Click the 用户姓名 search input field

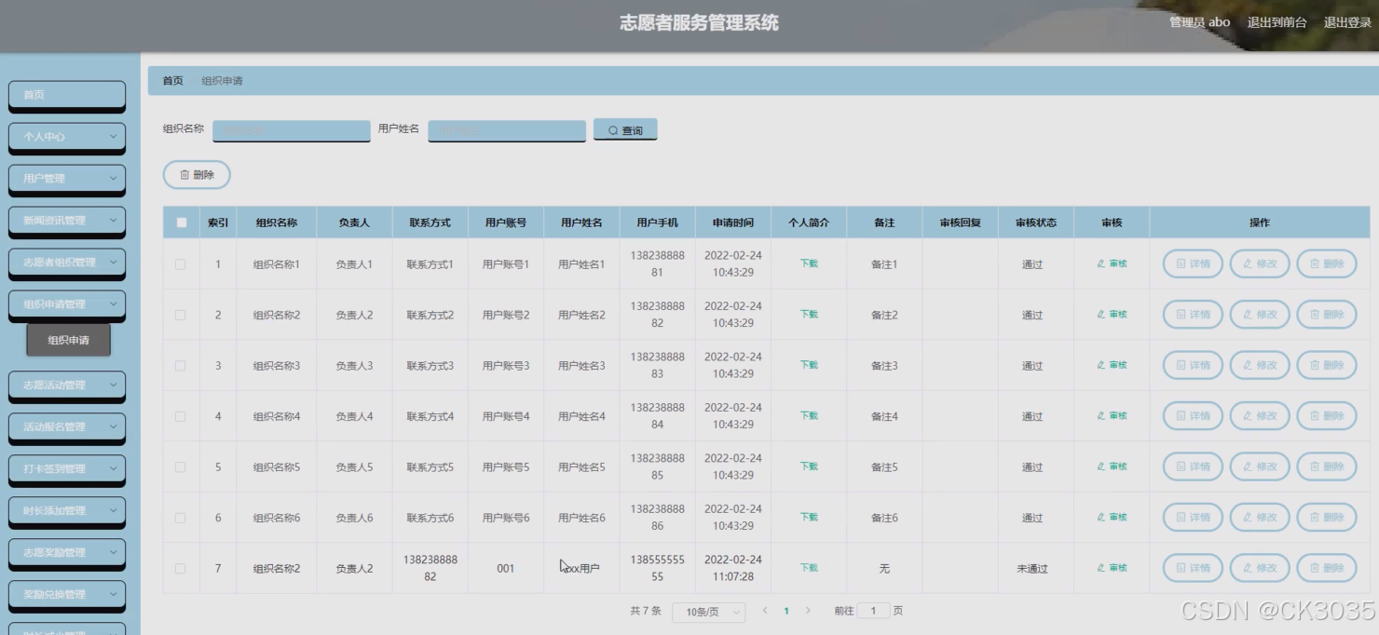point(507,130)
